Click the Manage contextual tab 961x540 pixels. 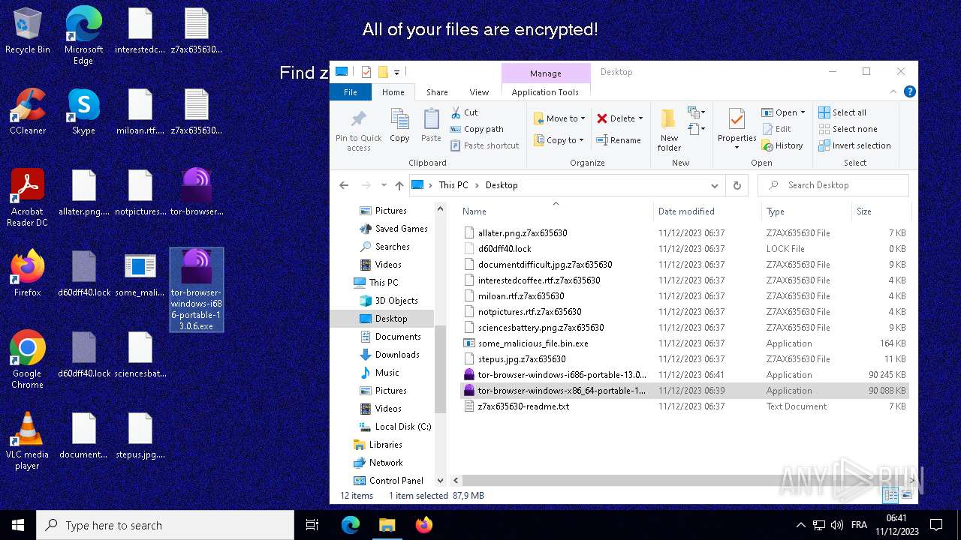click(545, 73)
